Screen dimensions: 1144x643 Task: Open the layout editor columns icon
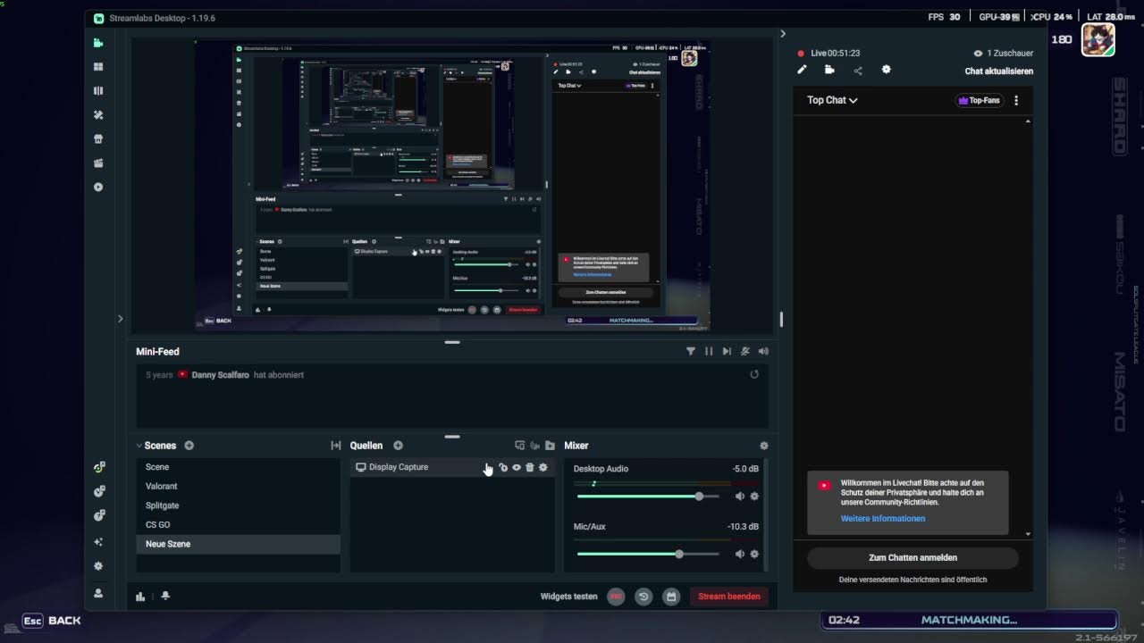(98, 91)
